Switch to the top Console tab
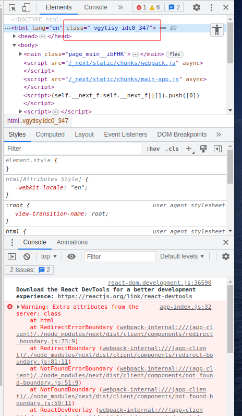This screenshot has width=242, height=416. point(95,7)
